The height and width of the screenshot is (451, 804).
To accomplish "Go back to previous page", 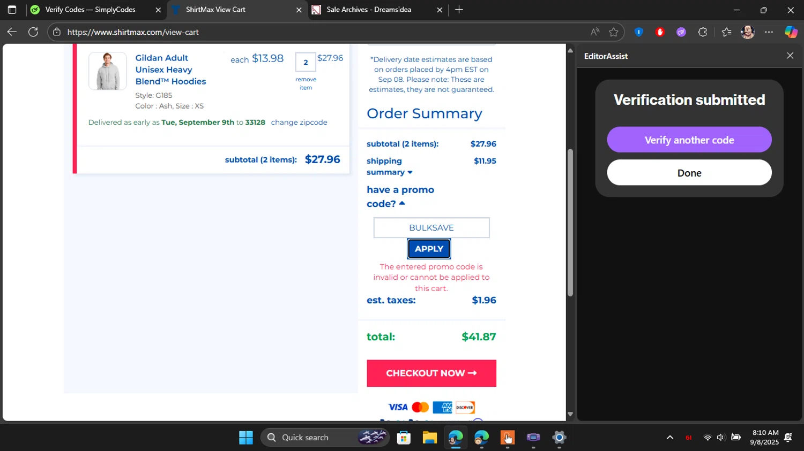I will pos(12,32).
